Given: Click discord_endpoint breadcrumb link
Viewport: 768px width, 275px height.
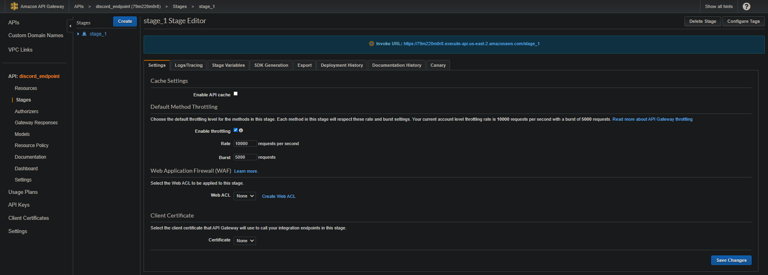Looking at the screenshot, I should 128,6.
